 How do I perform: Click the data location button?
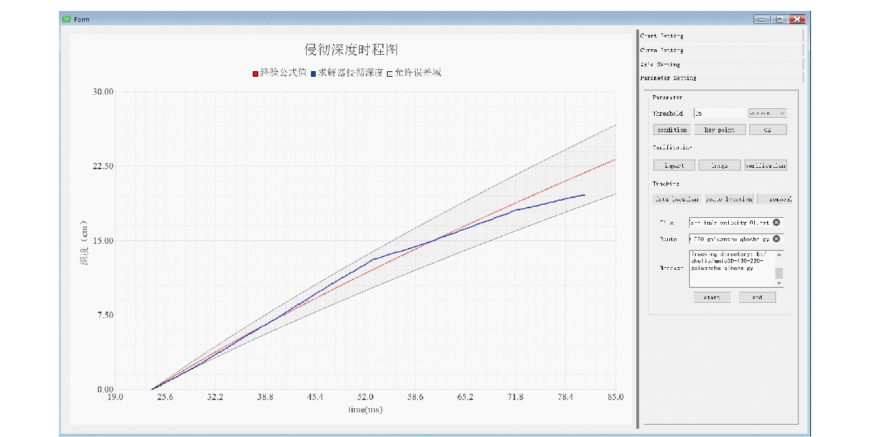(x=676, y=199)
